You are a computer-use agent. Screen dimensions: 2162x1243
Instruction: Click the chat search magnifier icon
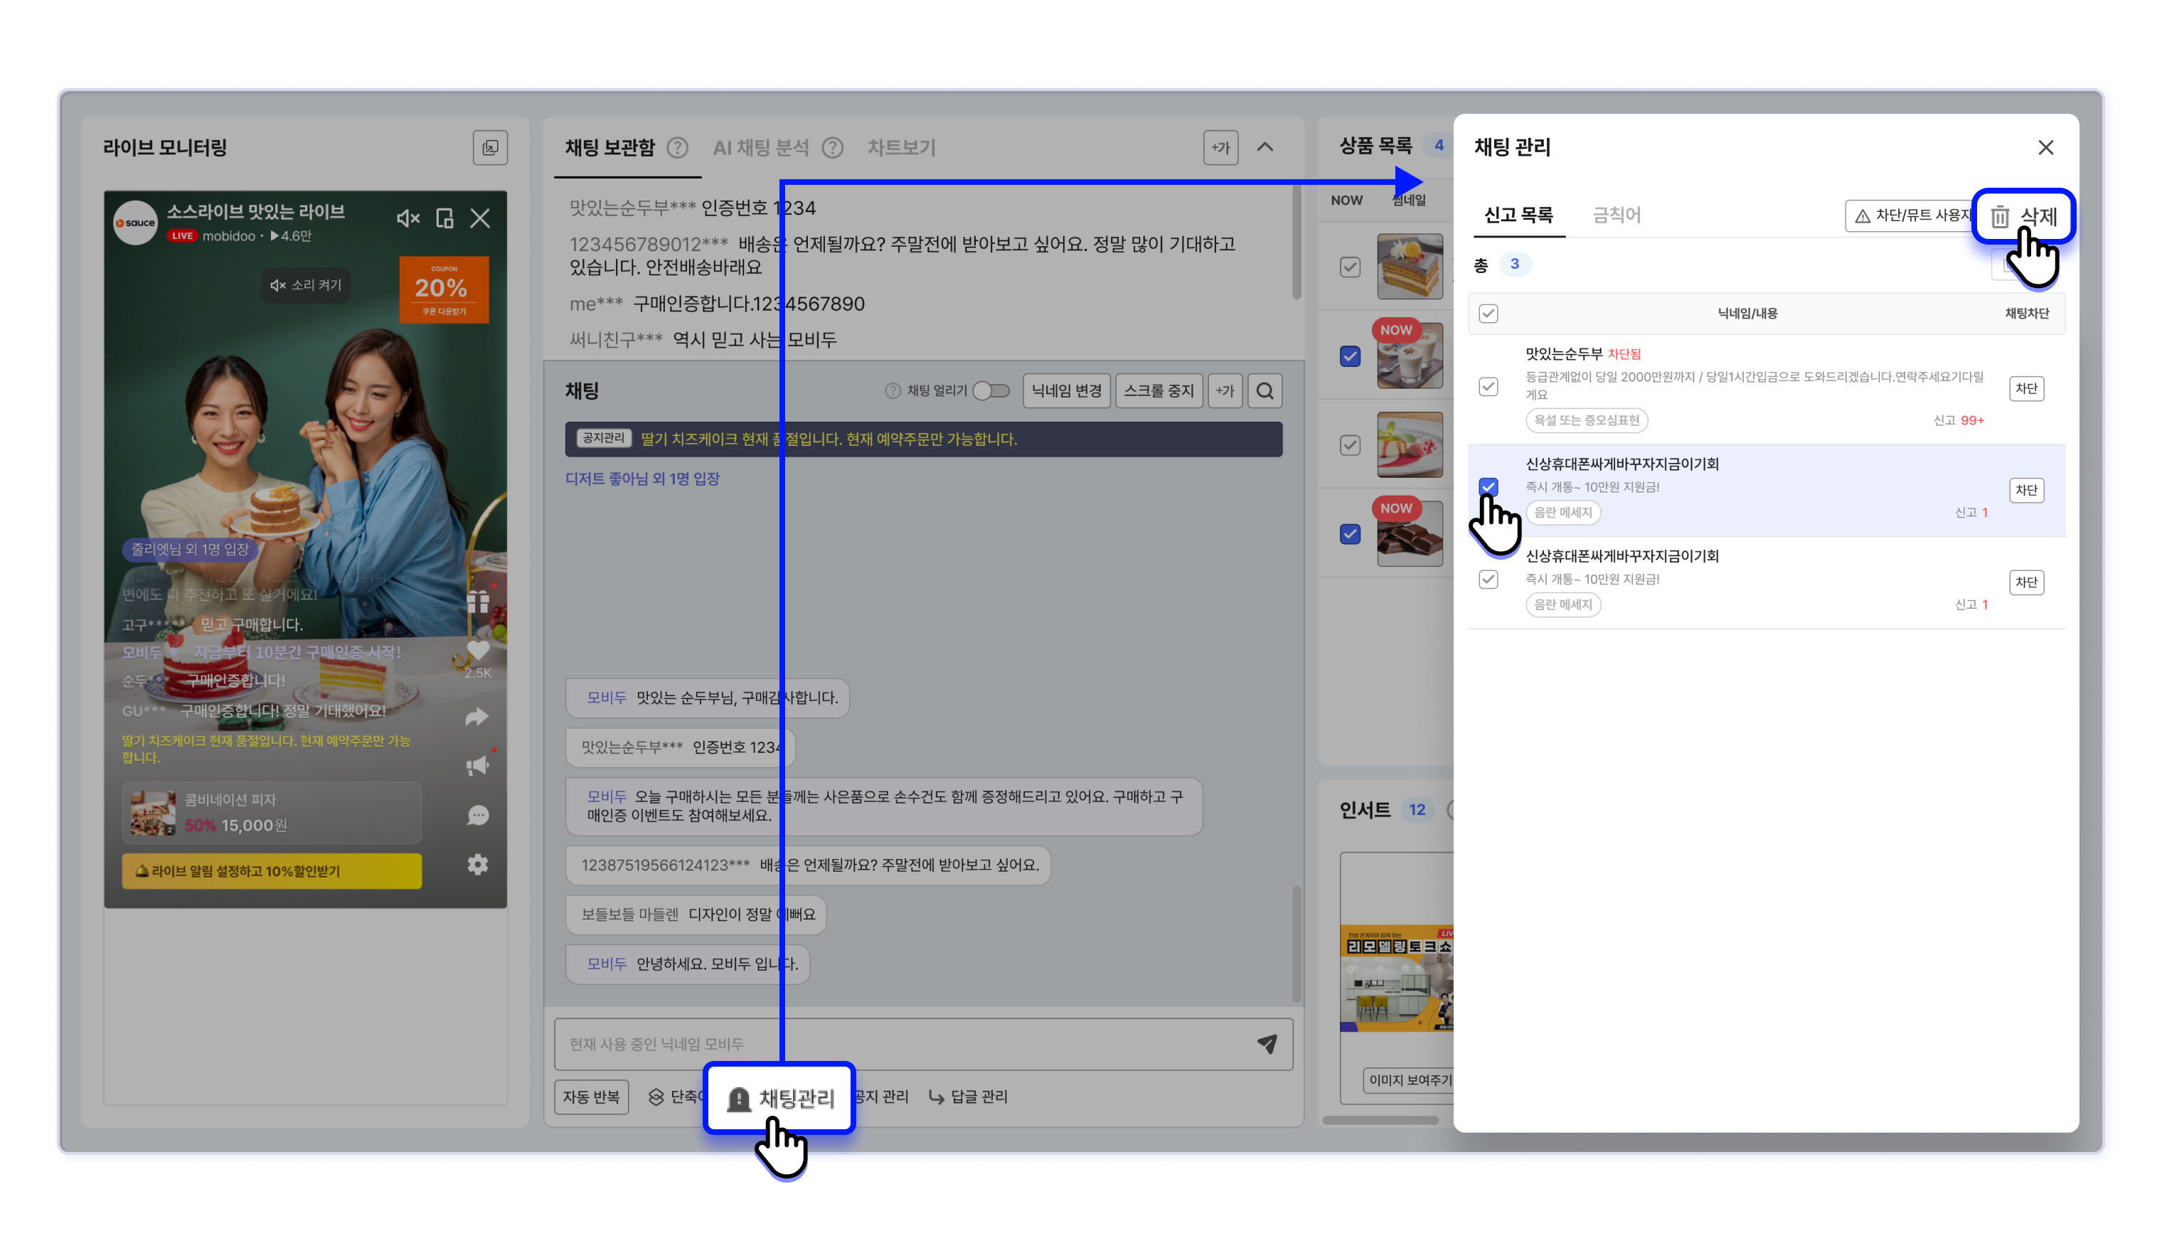pyautogui.click(x=1264, y=391)
